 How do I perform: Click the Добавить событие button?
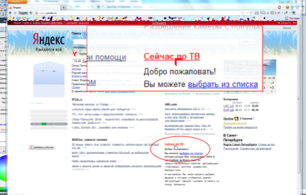point(41,147)
